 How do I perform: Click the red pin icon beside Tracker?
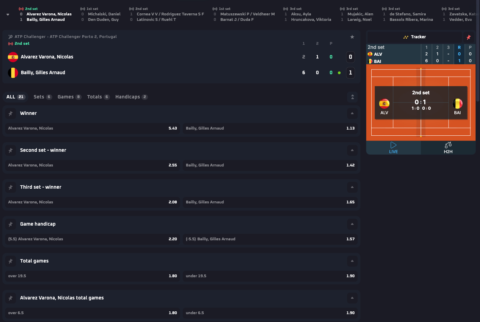(468, 37)
